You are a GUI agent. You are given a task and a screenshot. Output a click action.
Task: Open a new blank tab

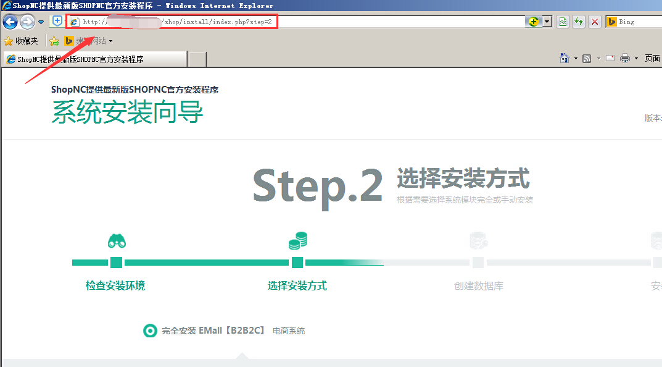pyautogui.click(x=197, y=59)
